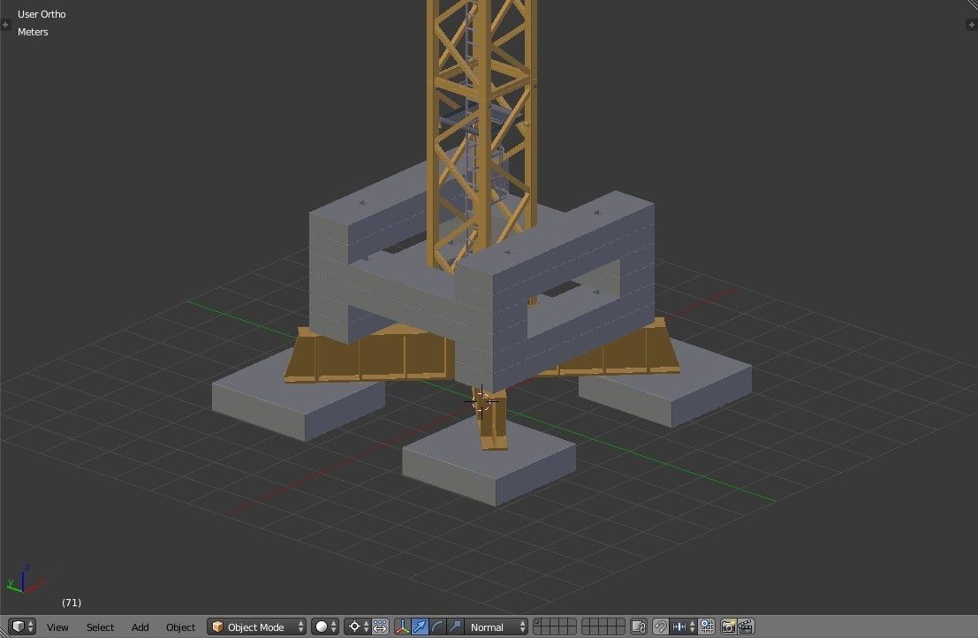978x638 pixels.
Task: Open the Normal transform orientation dropdown
Action: tap(497, 627)
